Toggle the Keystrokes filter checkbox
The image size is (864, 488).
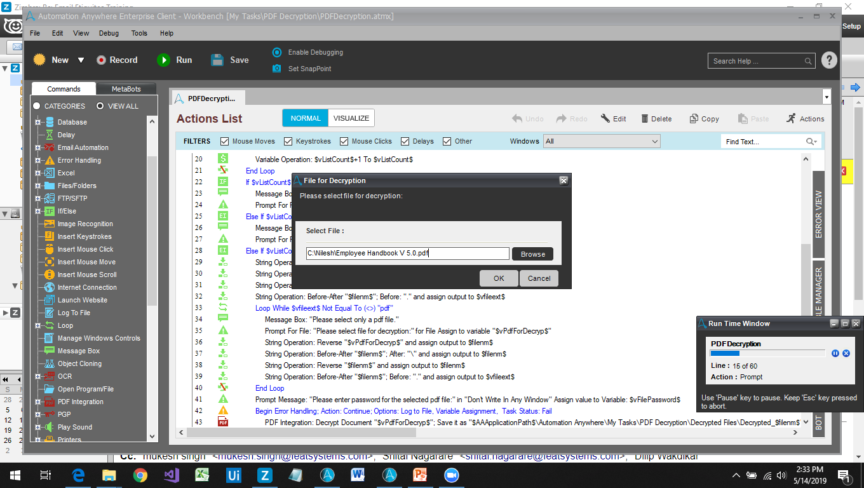[x=288, y=141]
